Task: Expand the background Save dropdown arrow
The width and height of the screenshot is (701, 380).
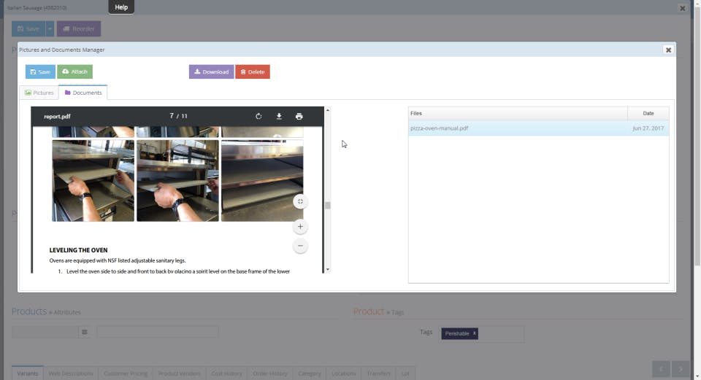Action: pyautogui.click(x=50, y=28)
